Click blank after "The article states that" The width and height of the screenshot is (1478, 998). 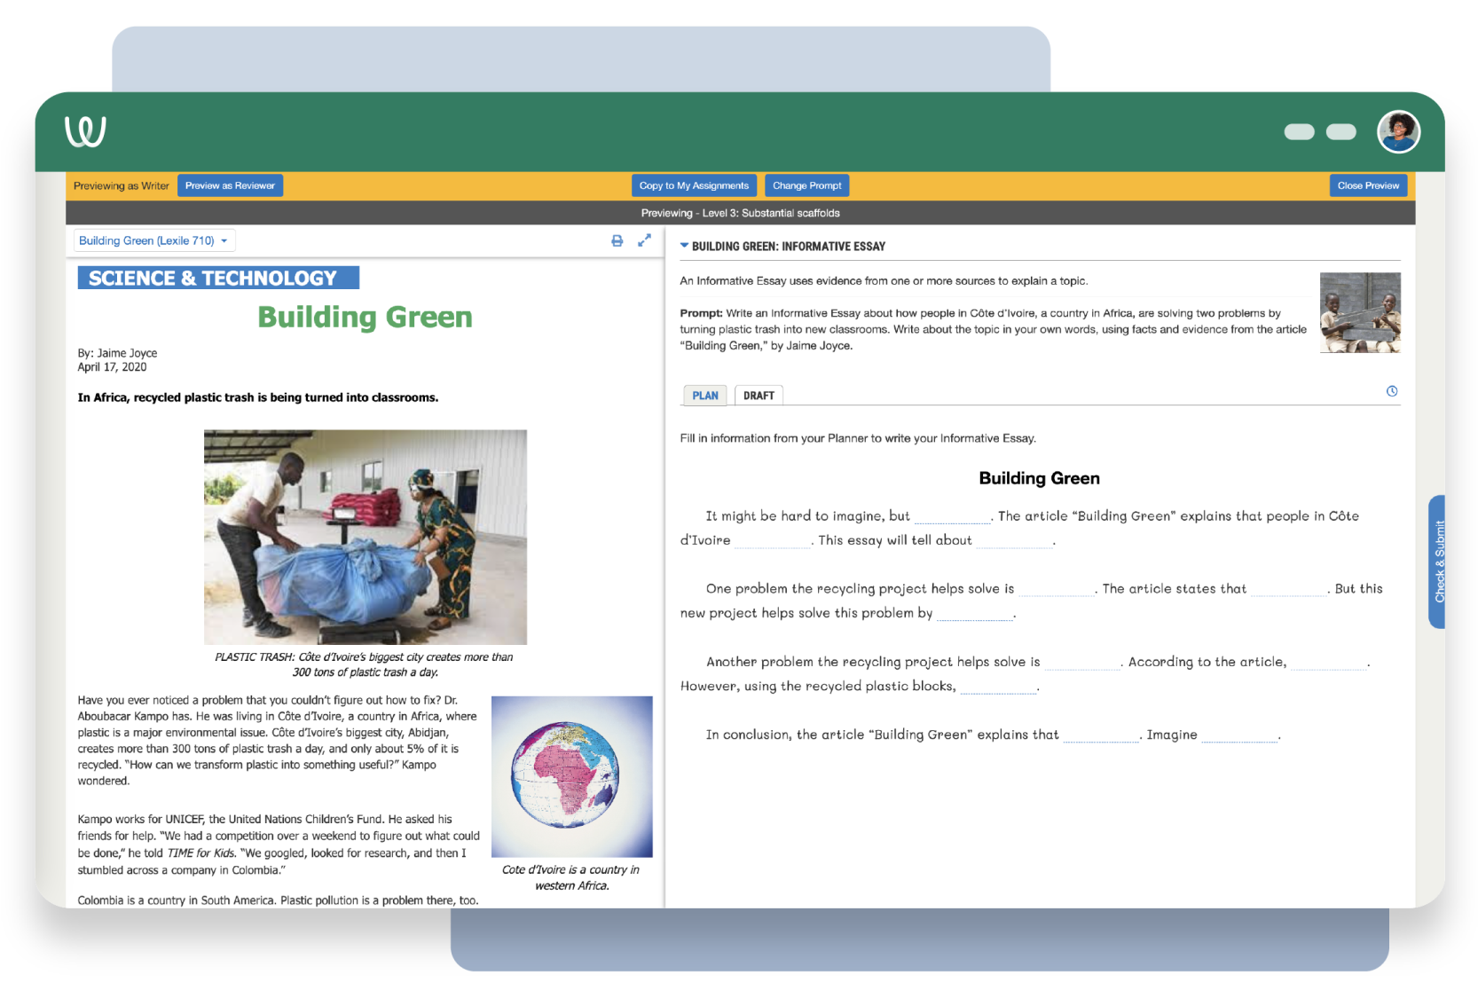tap(1288, 590)
